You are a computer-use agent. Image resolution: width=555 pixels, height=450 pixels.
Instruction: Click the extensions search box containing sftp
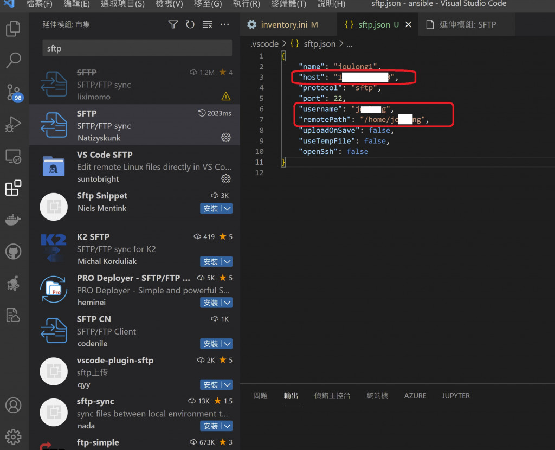[x=137, y=48]
